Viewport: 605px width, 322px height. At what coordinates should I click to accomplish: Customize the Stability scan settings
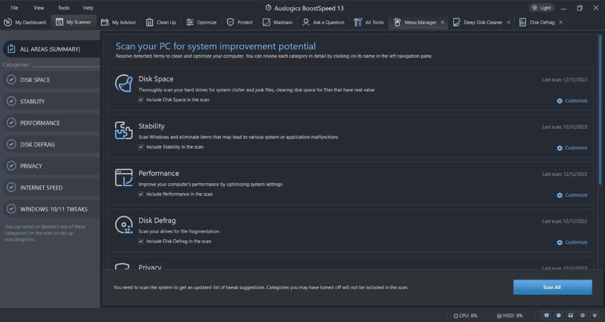click(x=572, y=148)
